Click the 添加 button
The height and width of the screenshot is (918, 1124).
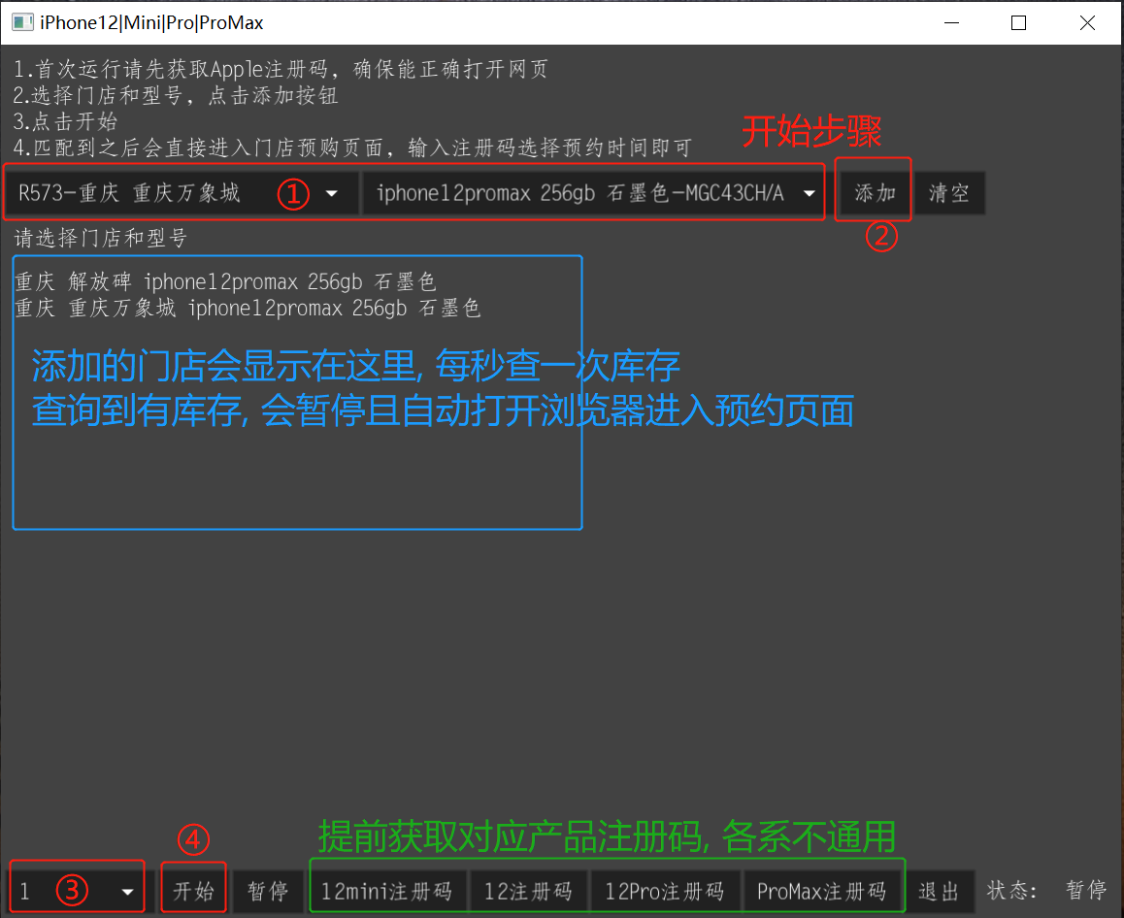pos(875,193)
